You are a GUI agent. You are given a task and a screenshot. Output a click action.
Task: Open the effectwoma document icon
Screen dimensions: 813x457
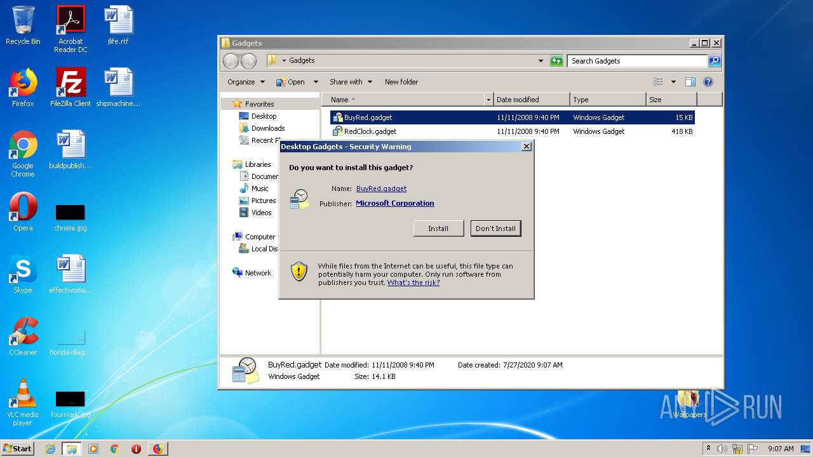71,274
